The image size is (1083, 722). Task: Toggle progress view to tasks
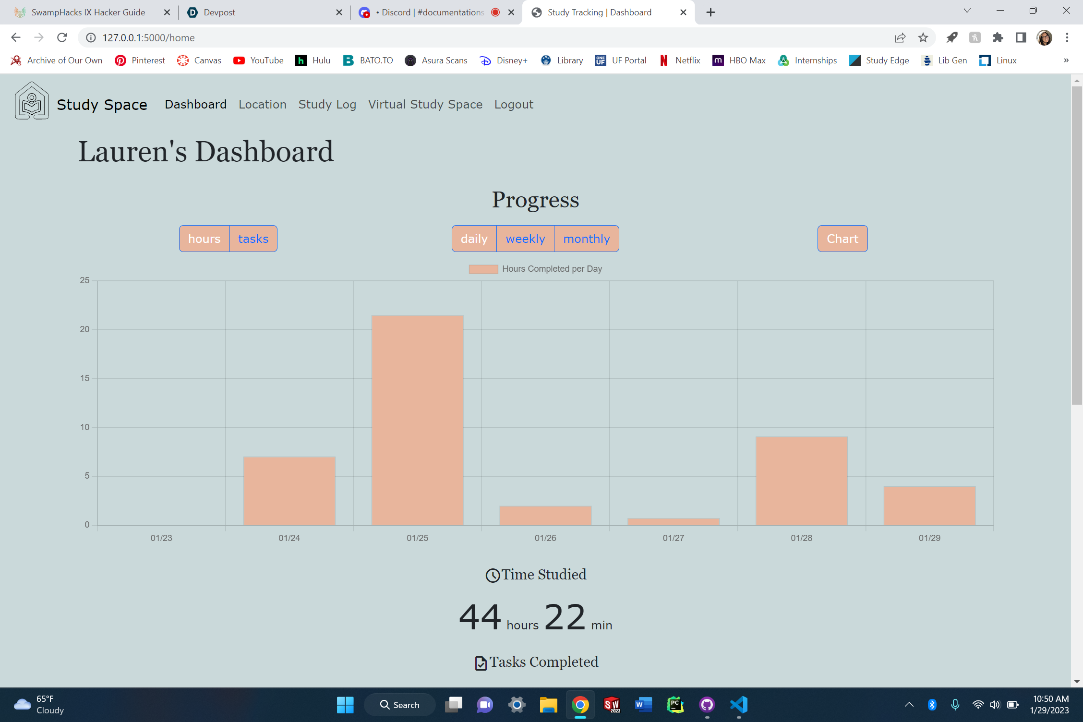coord(253,239)
